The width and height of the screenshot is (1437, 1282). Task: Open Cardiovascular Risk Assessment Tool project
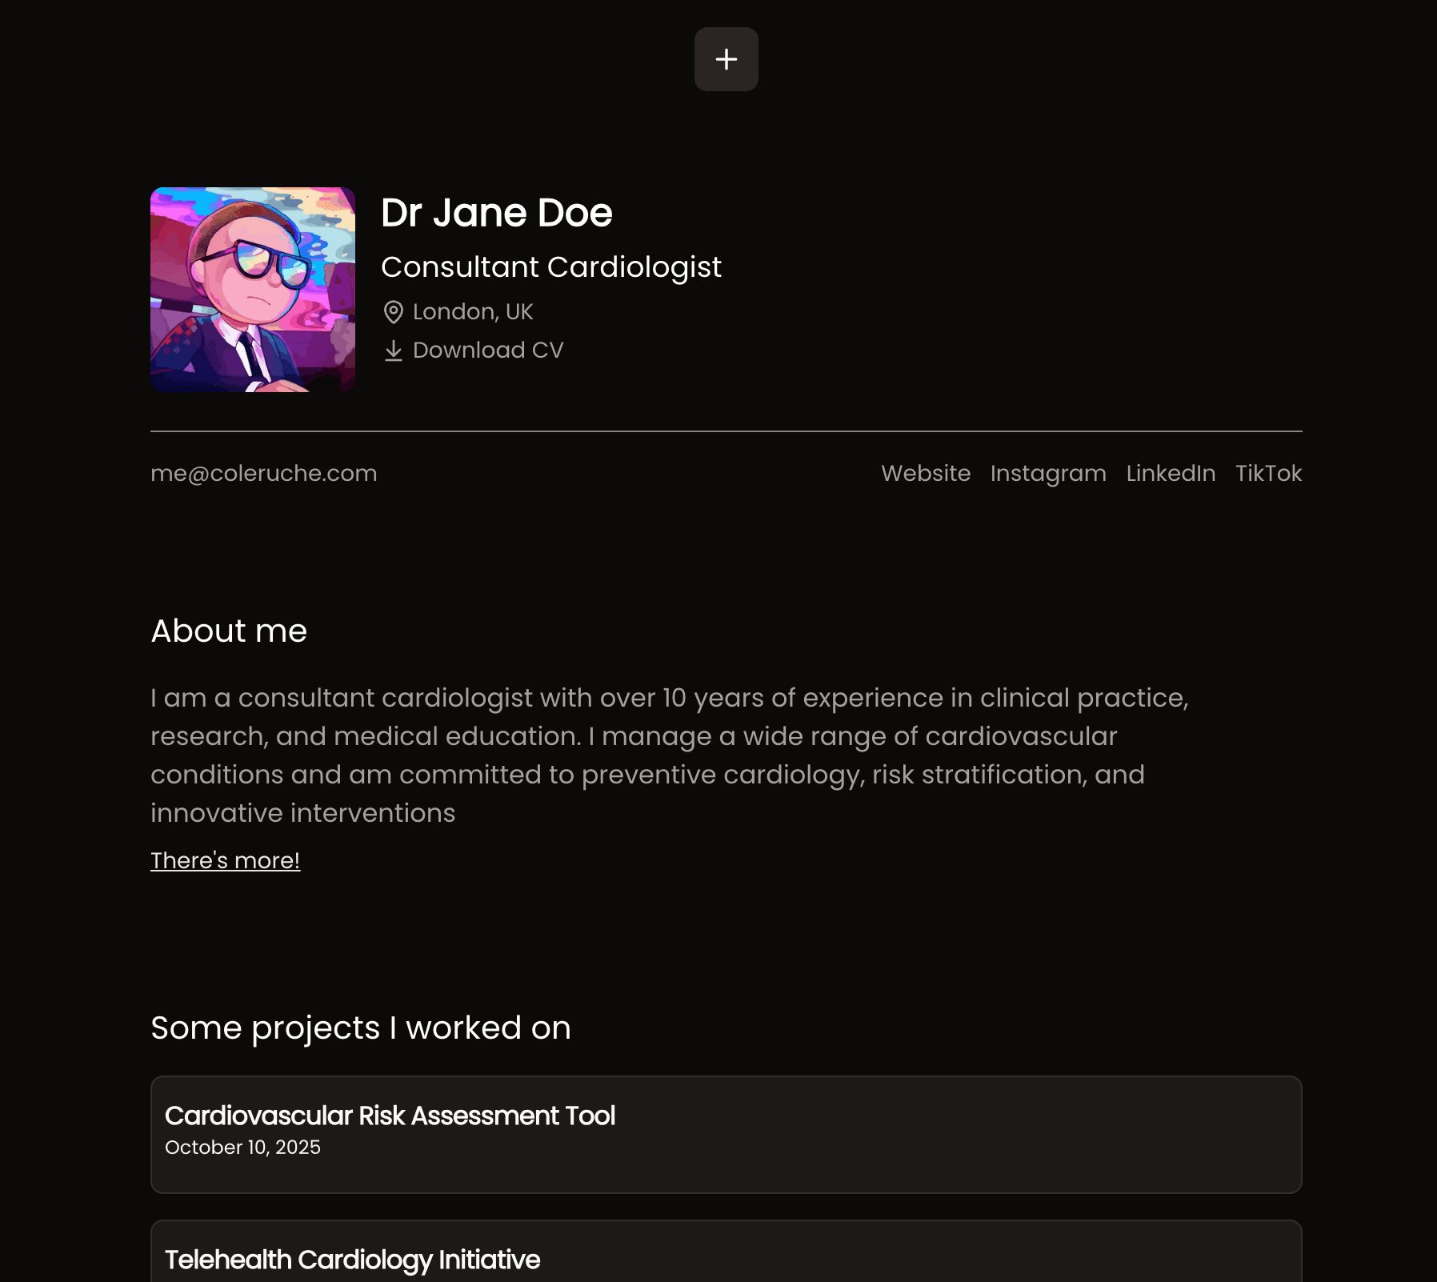pos(390,1116)
